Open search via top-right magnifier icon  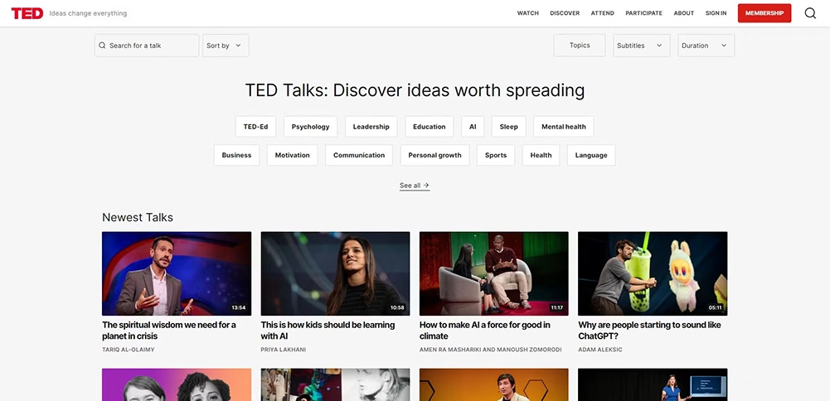(x=810, y=13)
